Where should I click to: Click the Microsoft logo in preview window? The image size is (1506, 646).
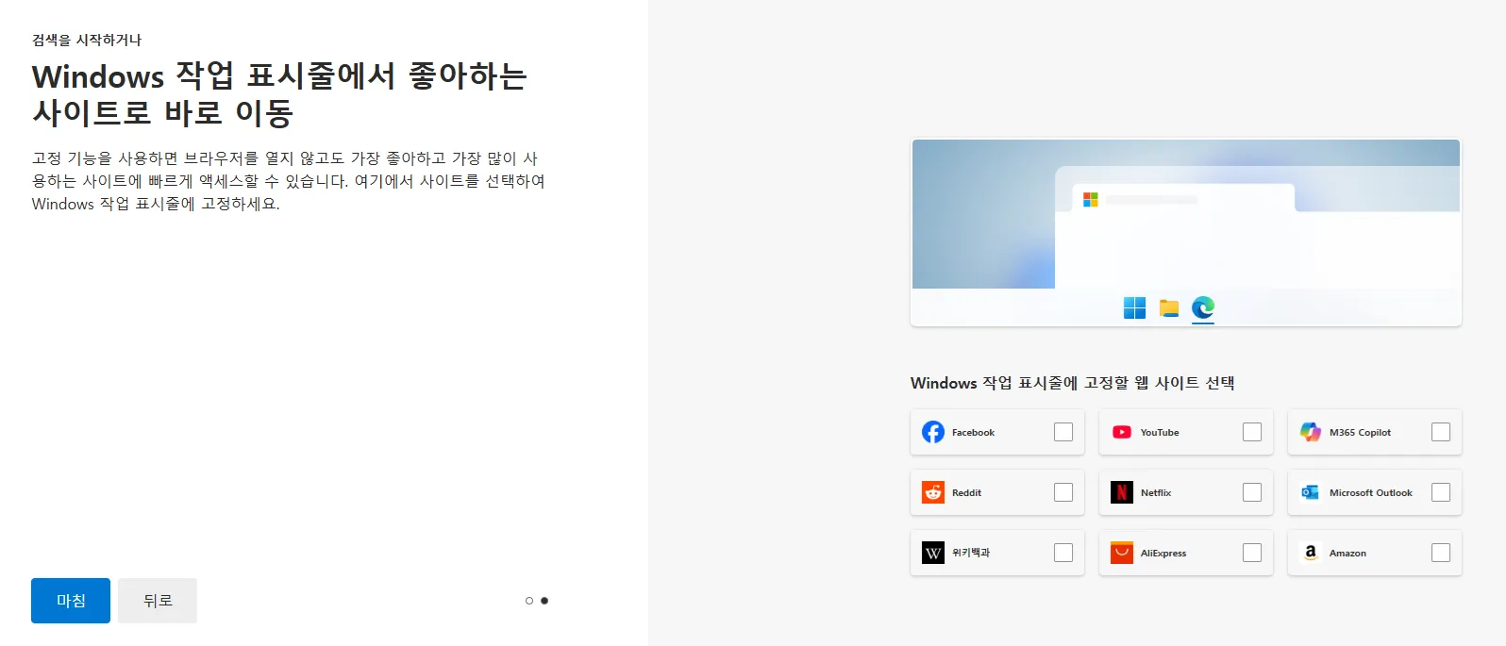[1091, 200]
